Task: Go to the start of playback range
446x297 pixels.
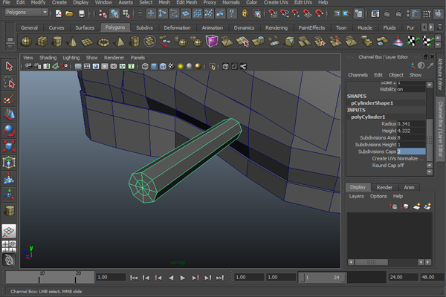Action: click(134, 278)
